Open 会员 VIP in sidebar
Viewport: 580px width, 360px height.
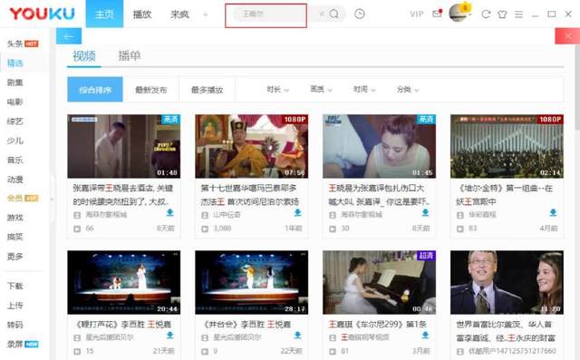[23, 199]
